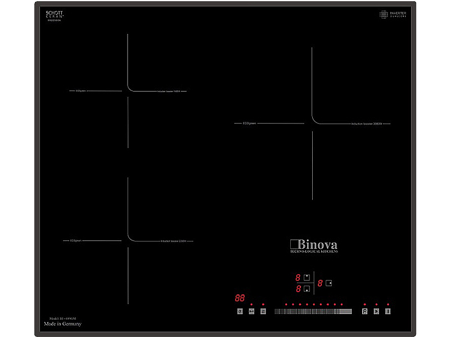450x337 pixels.
Task: Click the Binova brand logo
Action: coord(314,245)
